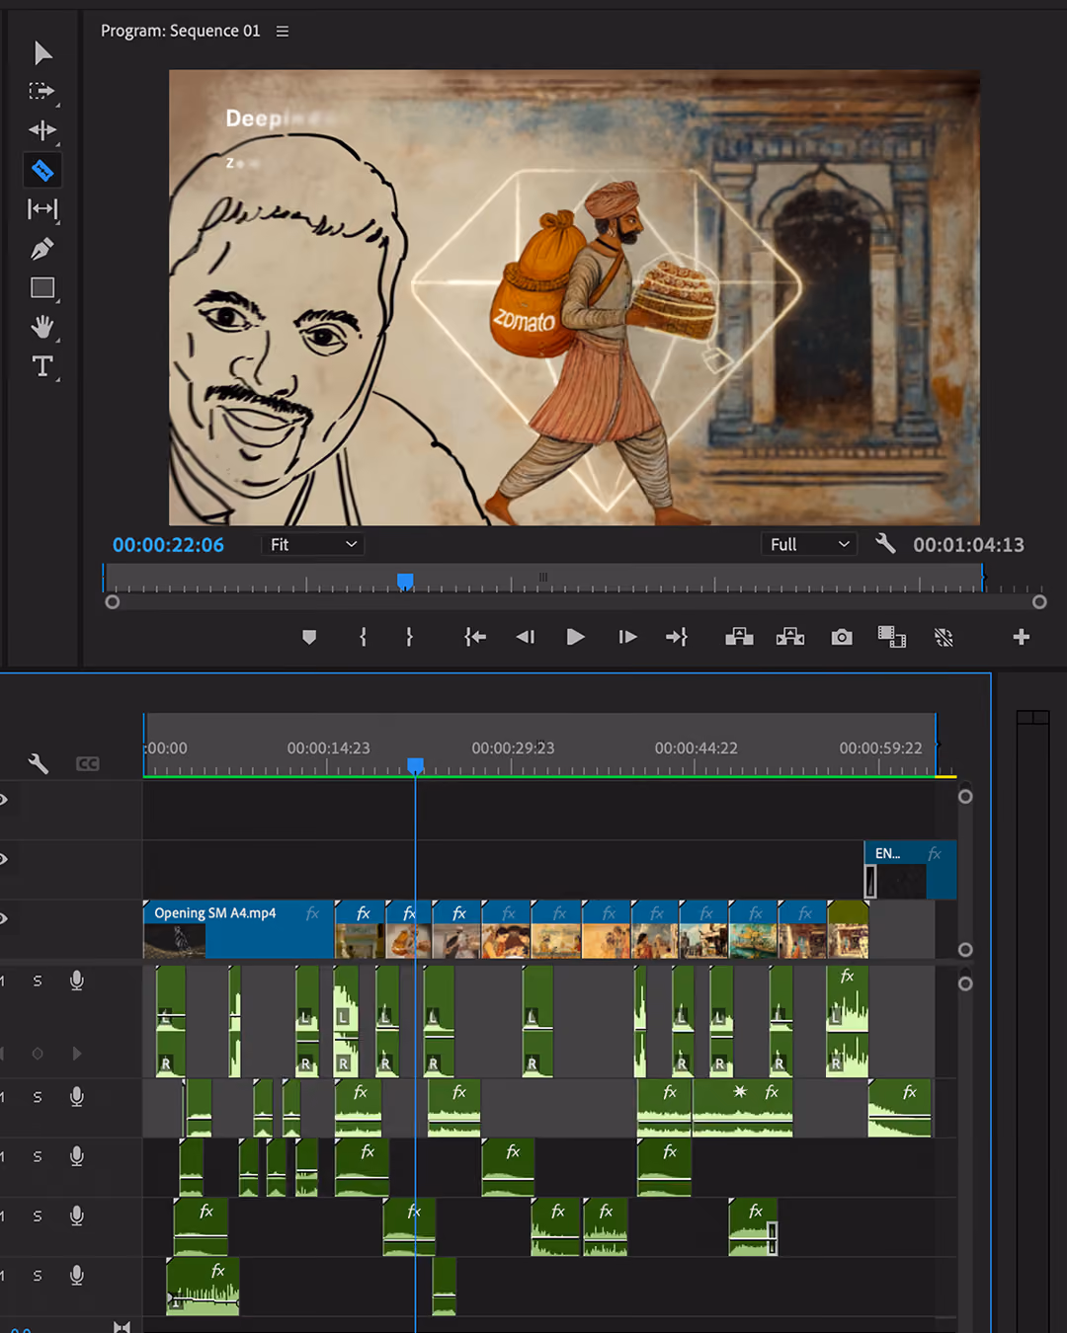The height and width of the screenshot is (1333, 1067).
Task: Toggle proxies button in transport bar
Action: [944, 638]
